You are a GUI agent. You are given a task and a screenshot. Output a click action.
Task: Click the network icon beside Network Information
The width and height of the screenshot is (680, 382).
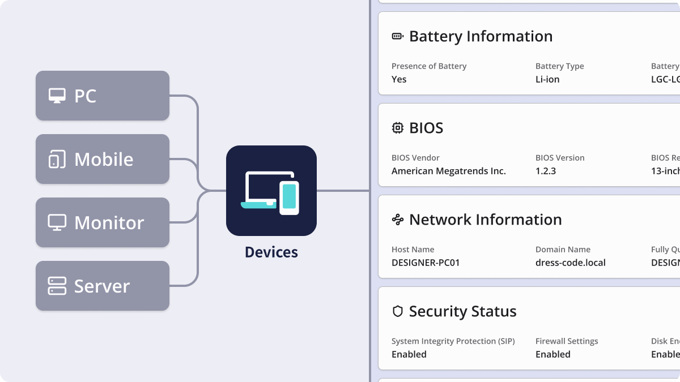398,220
